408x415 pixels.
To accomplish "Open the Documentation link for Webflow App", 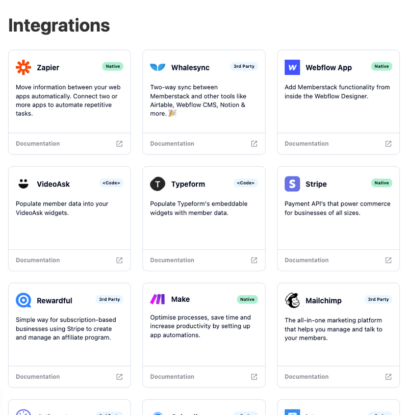I will tap(307, 144).
